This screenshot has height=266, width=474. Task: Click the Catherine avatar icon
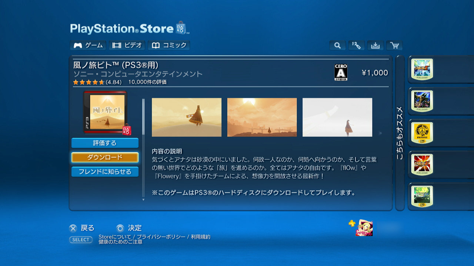364,228
